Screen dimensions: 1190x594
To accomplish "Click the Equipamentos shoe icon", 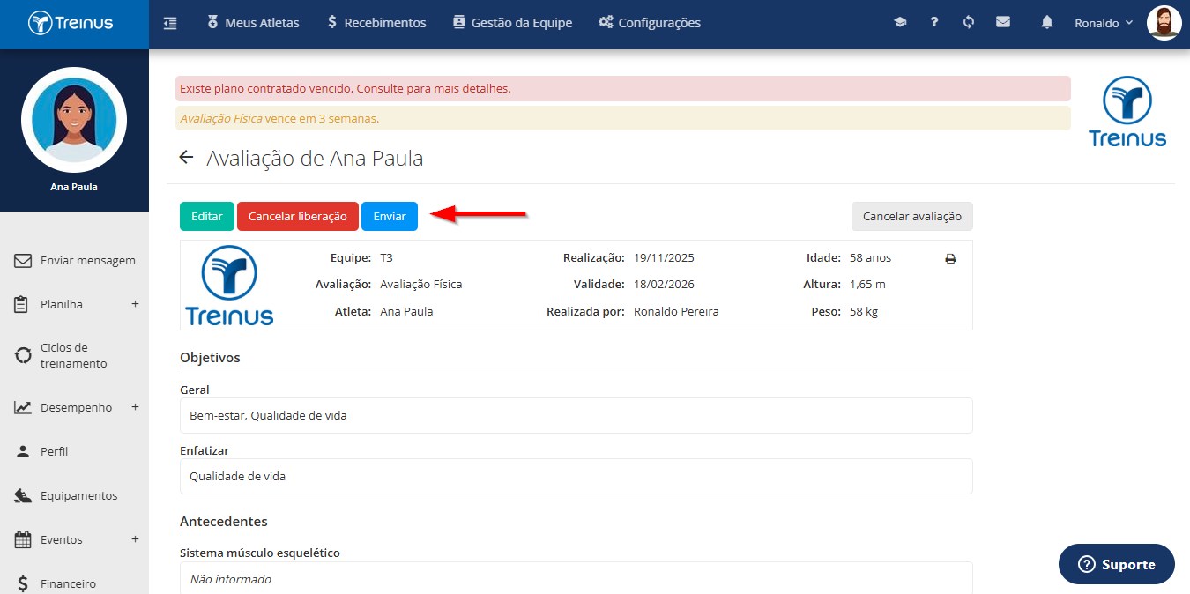I will (23, 495).
